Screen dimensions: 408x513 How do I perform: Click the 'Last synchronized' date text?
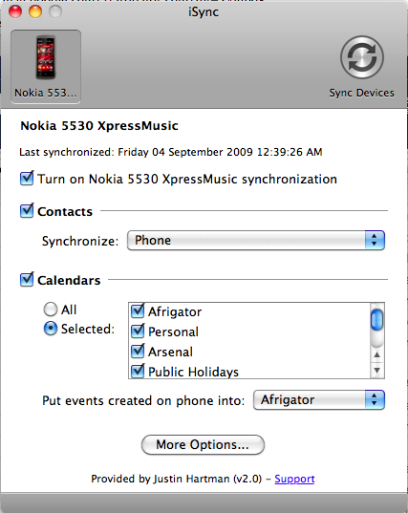pos(171,152)
